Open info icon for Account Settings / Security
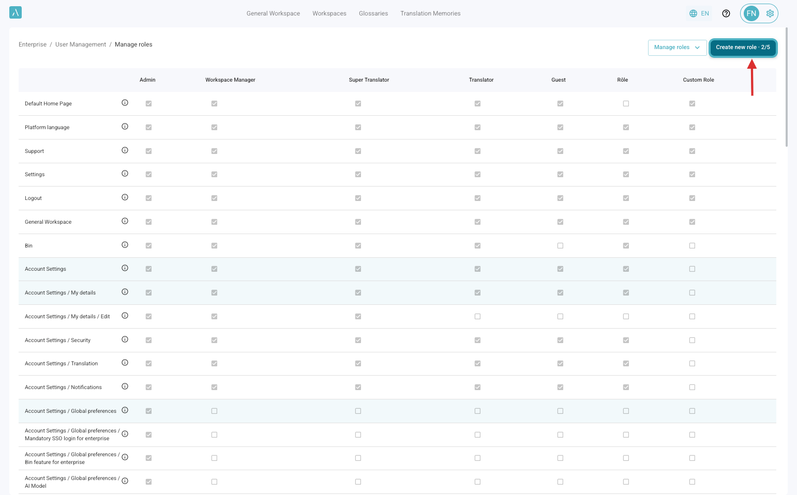The width and height of the screenshot is (797, 495). (x=125, y=339)
